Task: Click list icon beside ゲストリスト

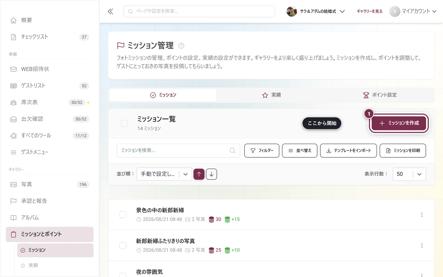Action: click(14, 86)
